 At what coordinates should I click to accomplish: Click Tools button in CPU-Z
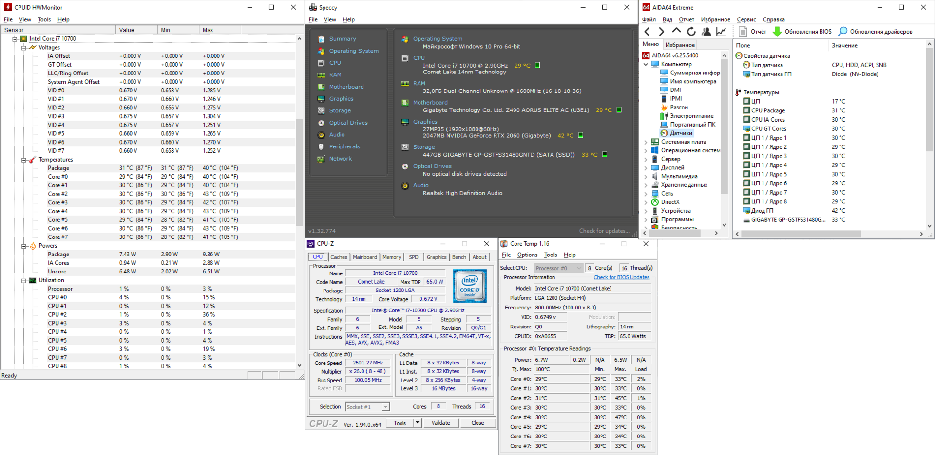tap(400, 423)
